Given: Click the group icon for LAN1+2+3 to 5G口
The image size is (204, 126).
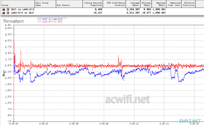Looking at the screenshot, I should pos(4,13).
